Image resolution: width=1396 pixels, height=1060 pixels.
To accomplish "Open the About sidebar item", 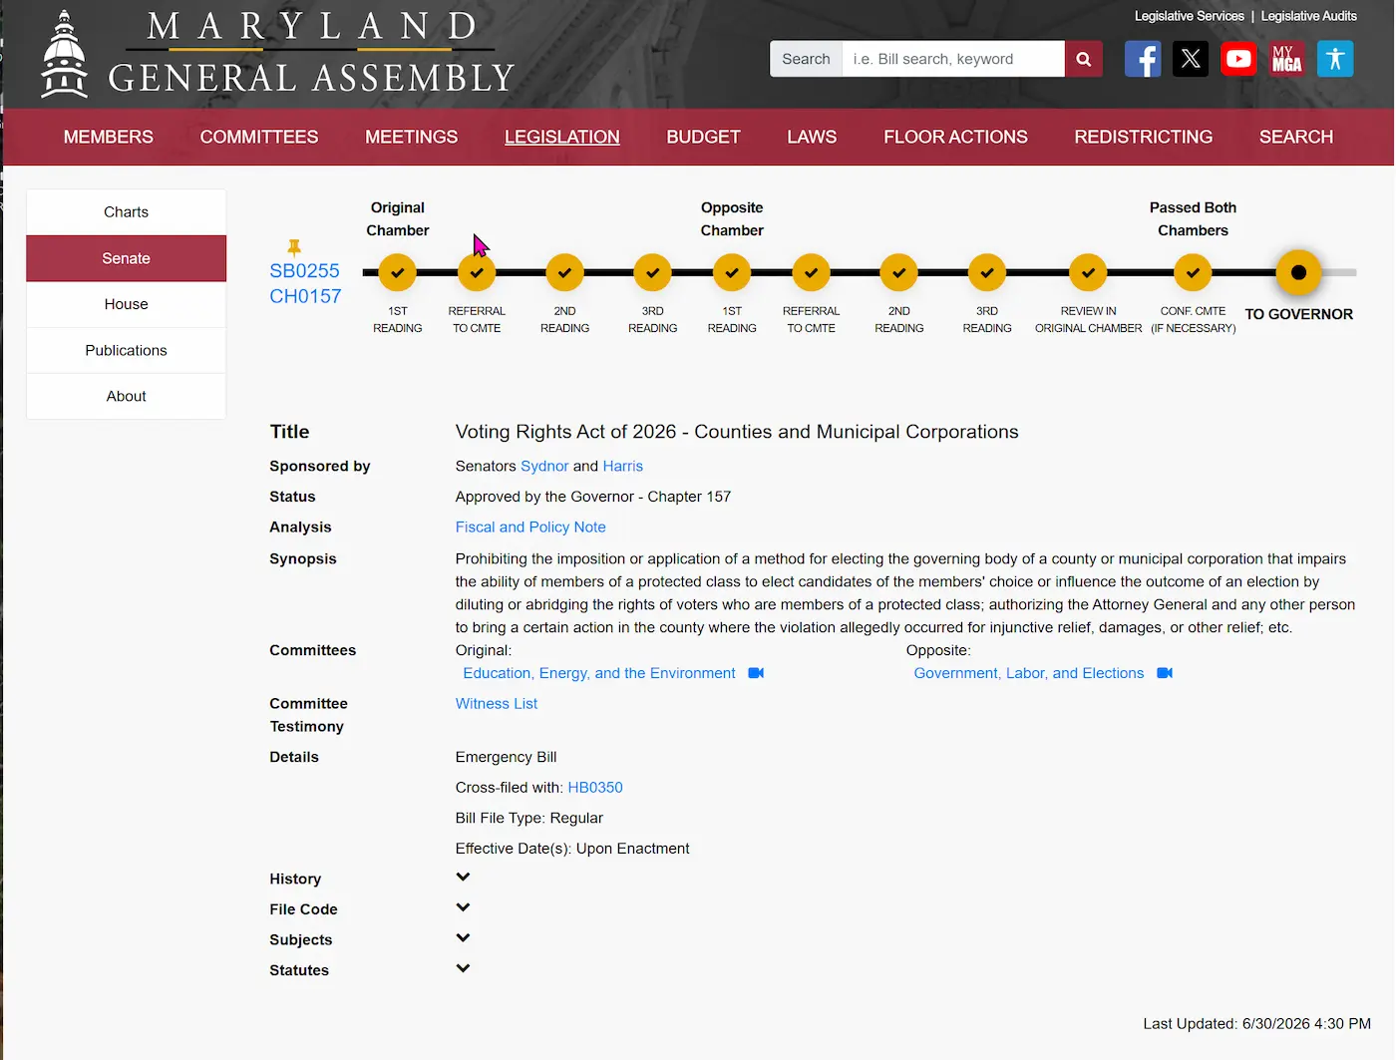I will (x=127, y=396).
